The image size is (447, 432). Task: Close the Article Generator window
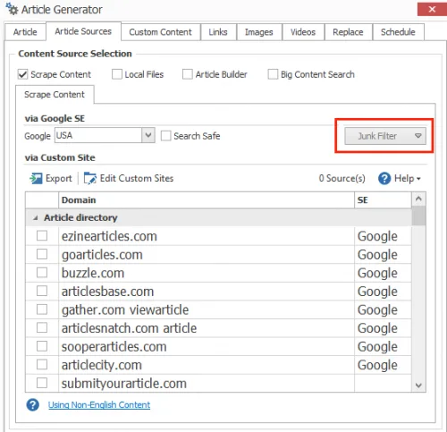[x=432, y=9]
